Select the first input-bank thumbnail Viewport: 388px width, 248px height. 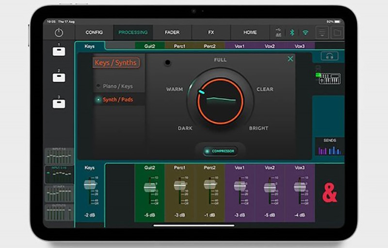pos(59,156)
